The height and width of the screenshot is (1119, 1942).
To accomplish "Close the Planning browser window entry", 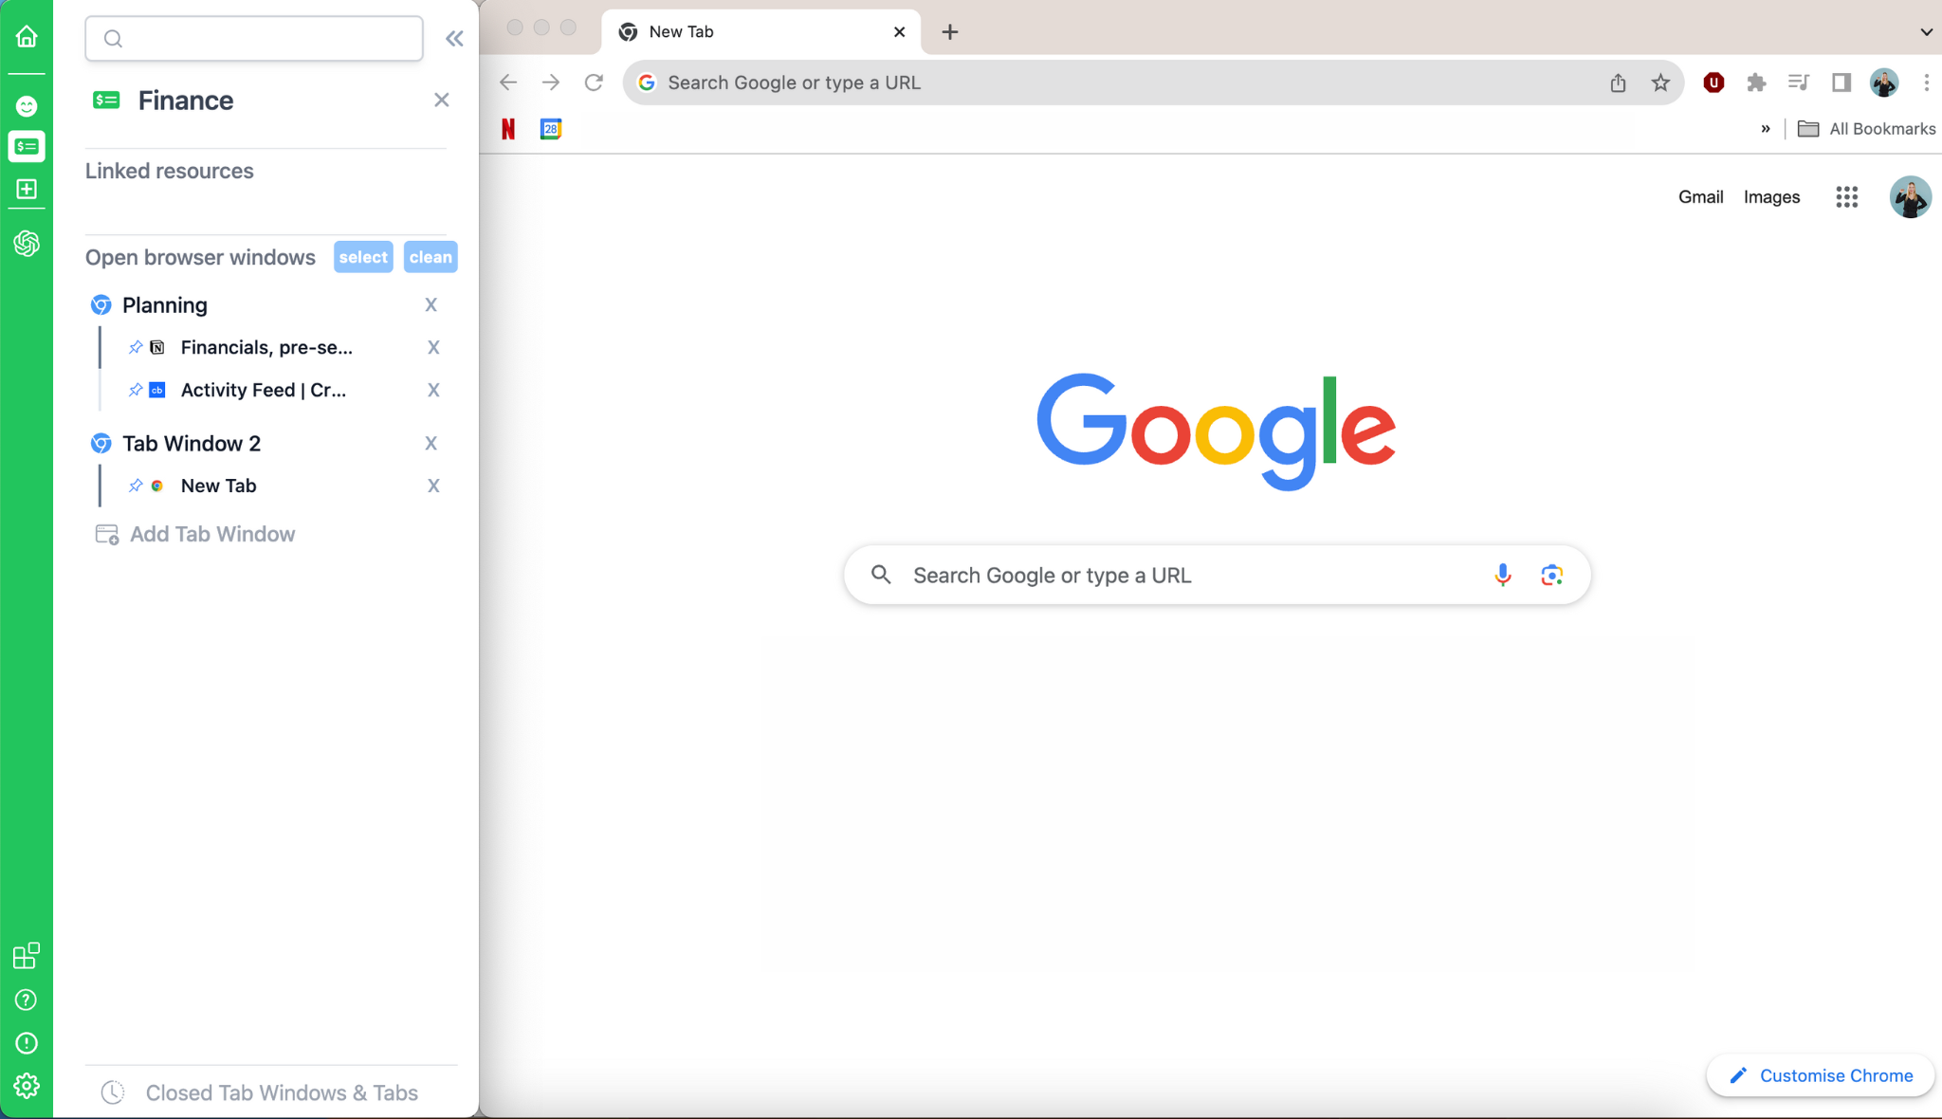I will pos(431,305).
